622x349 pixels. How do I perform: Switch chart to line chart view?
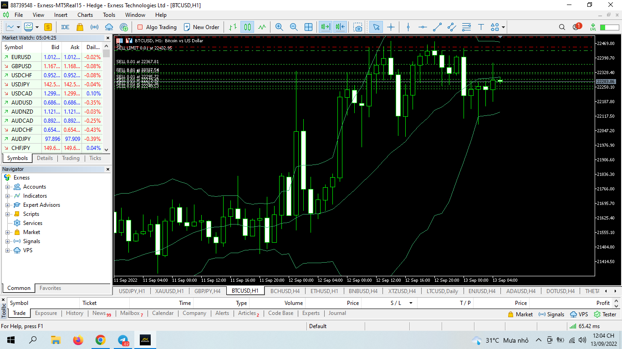pos(262,27)
